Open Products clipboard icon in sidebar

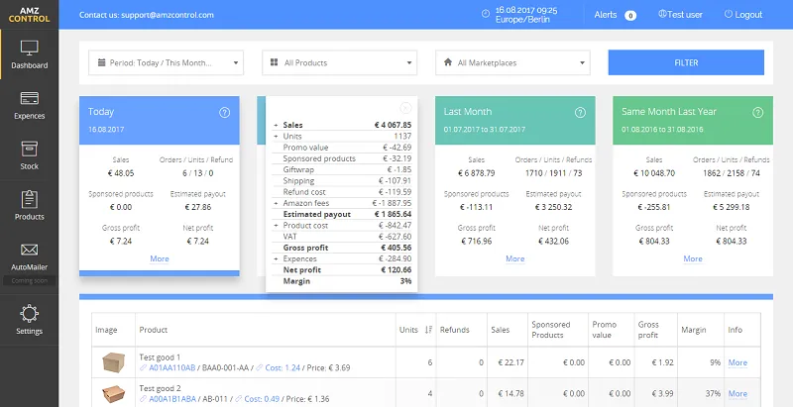click(29, 199)
